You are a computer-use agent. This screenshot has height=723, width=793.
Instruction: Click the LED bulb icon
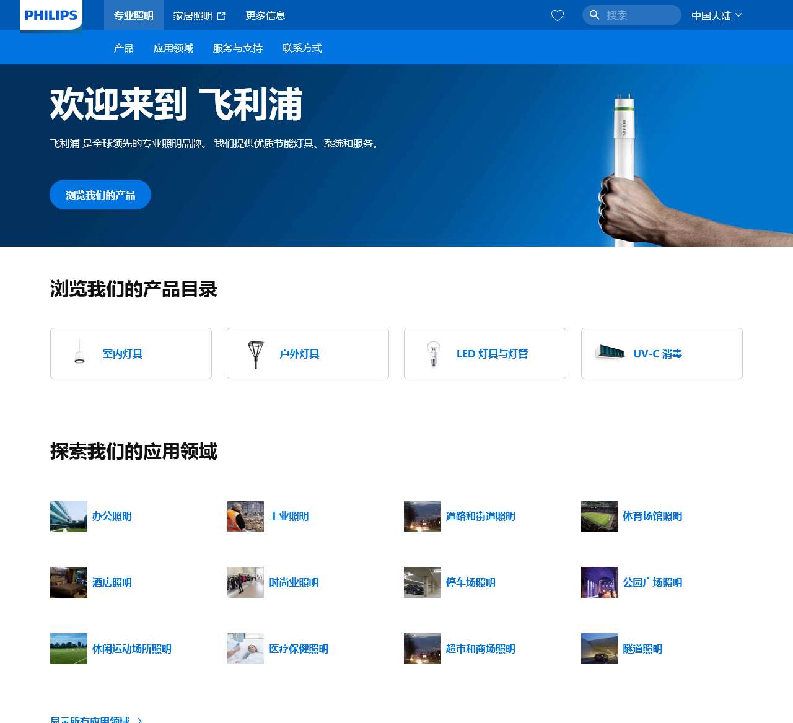tap(434, 354)
